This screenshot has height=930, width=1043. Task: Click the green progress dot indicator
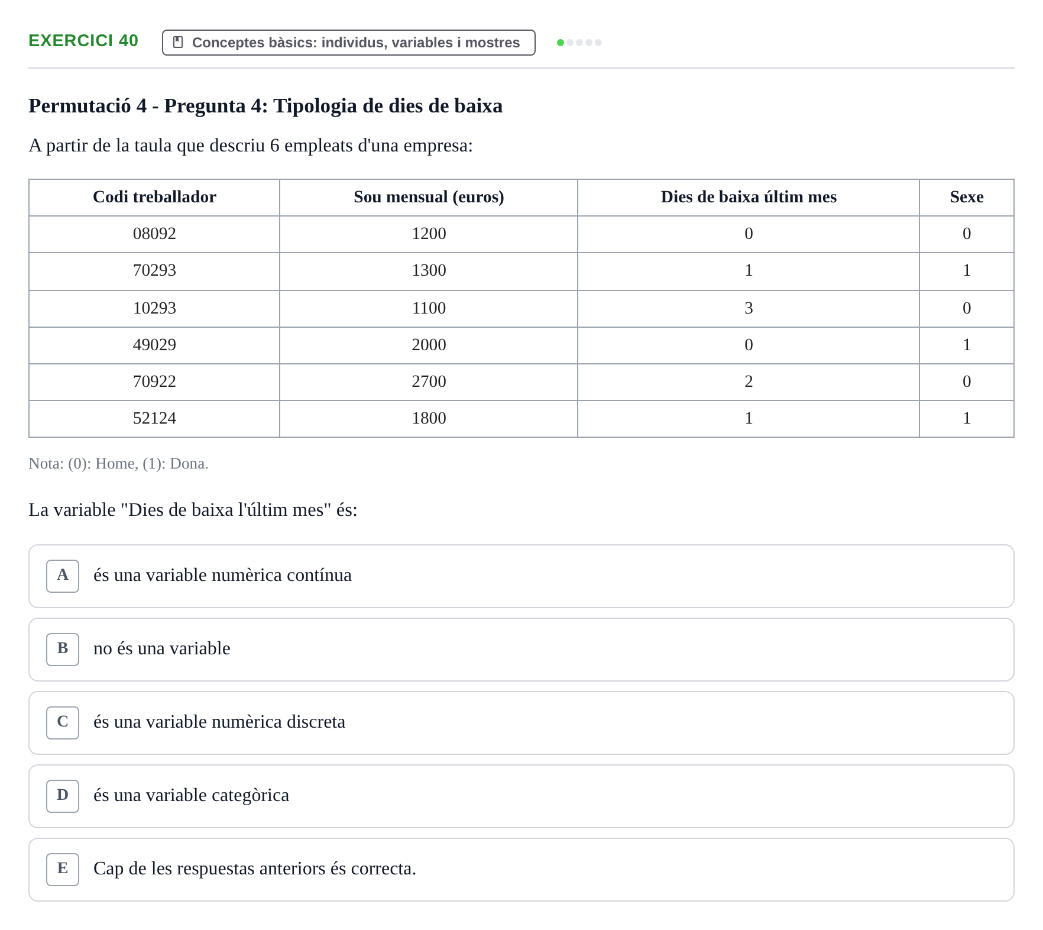[561, 43]
